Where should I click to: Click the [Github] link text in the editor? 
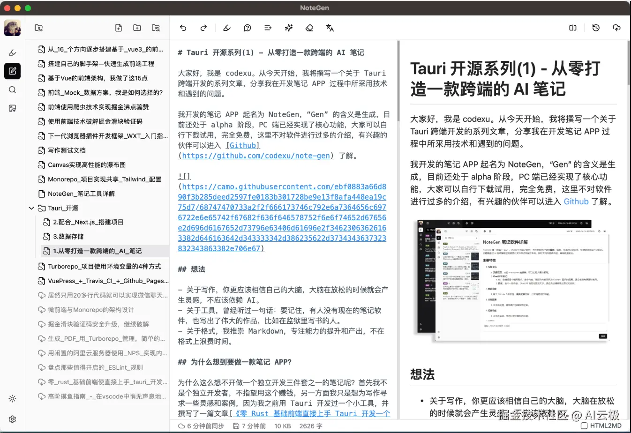(x=243, y=145)
